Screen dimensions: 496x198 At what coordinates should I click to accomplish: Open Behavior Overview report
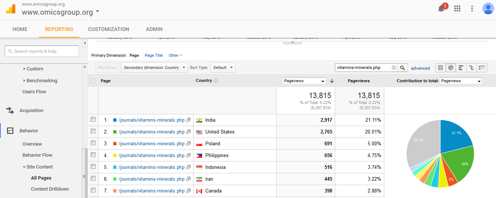(32, 144)
